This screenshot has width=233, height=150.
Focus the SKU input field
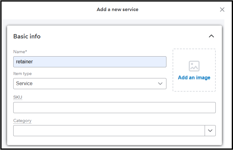click(x=114, y=108)
